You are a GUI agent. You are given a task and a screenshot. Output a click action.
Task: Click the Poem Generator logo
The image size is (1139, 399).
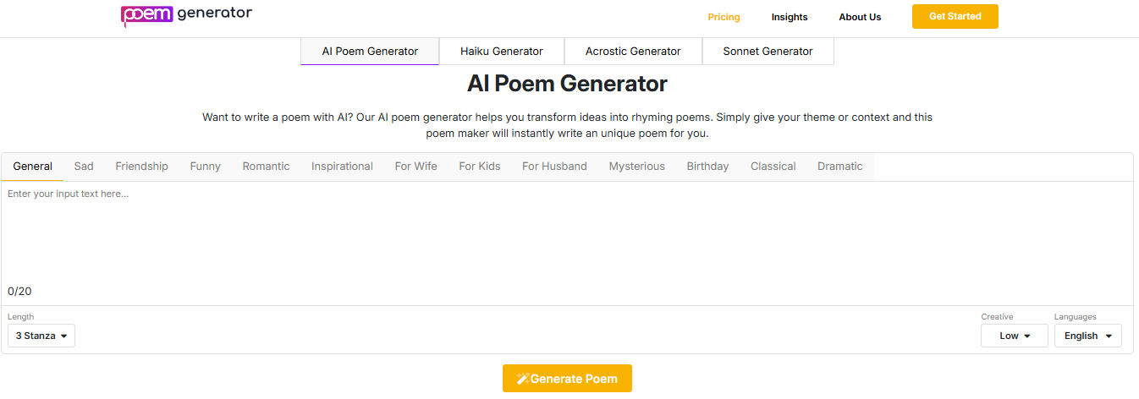tap(186, 15)
